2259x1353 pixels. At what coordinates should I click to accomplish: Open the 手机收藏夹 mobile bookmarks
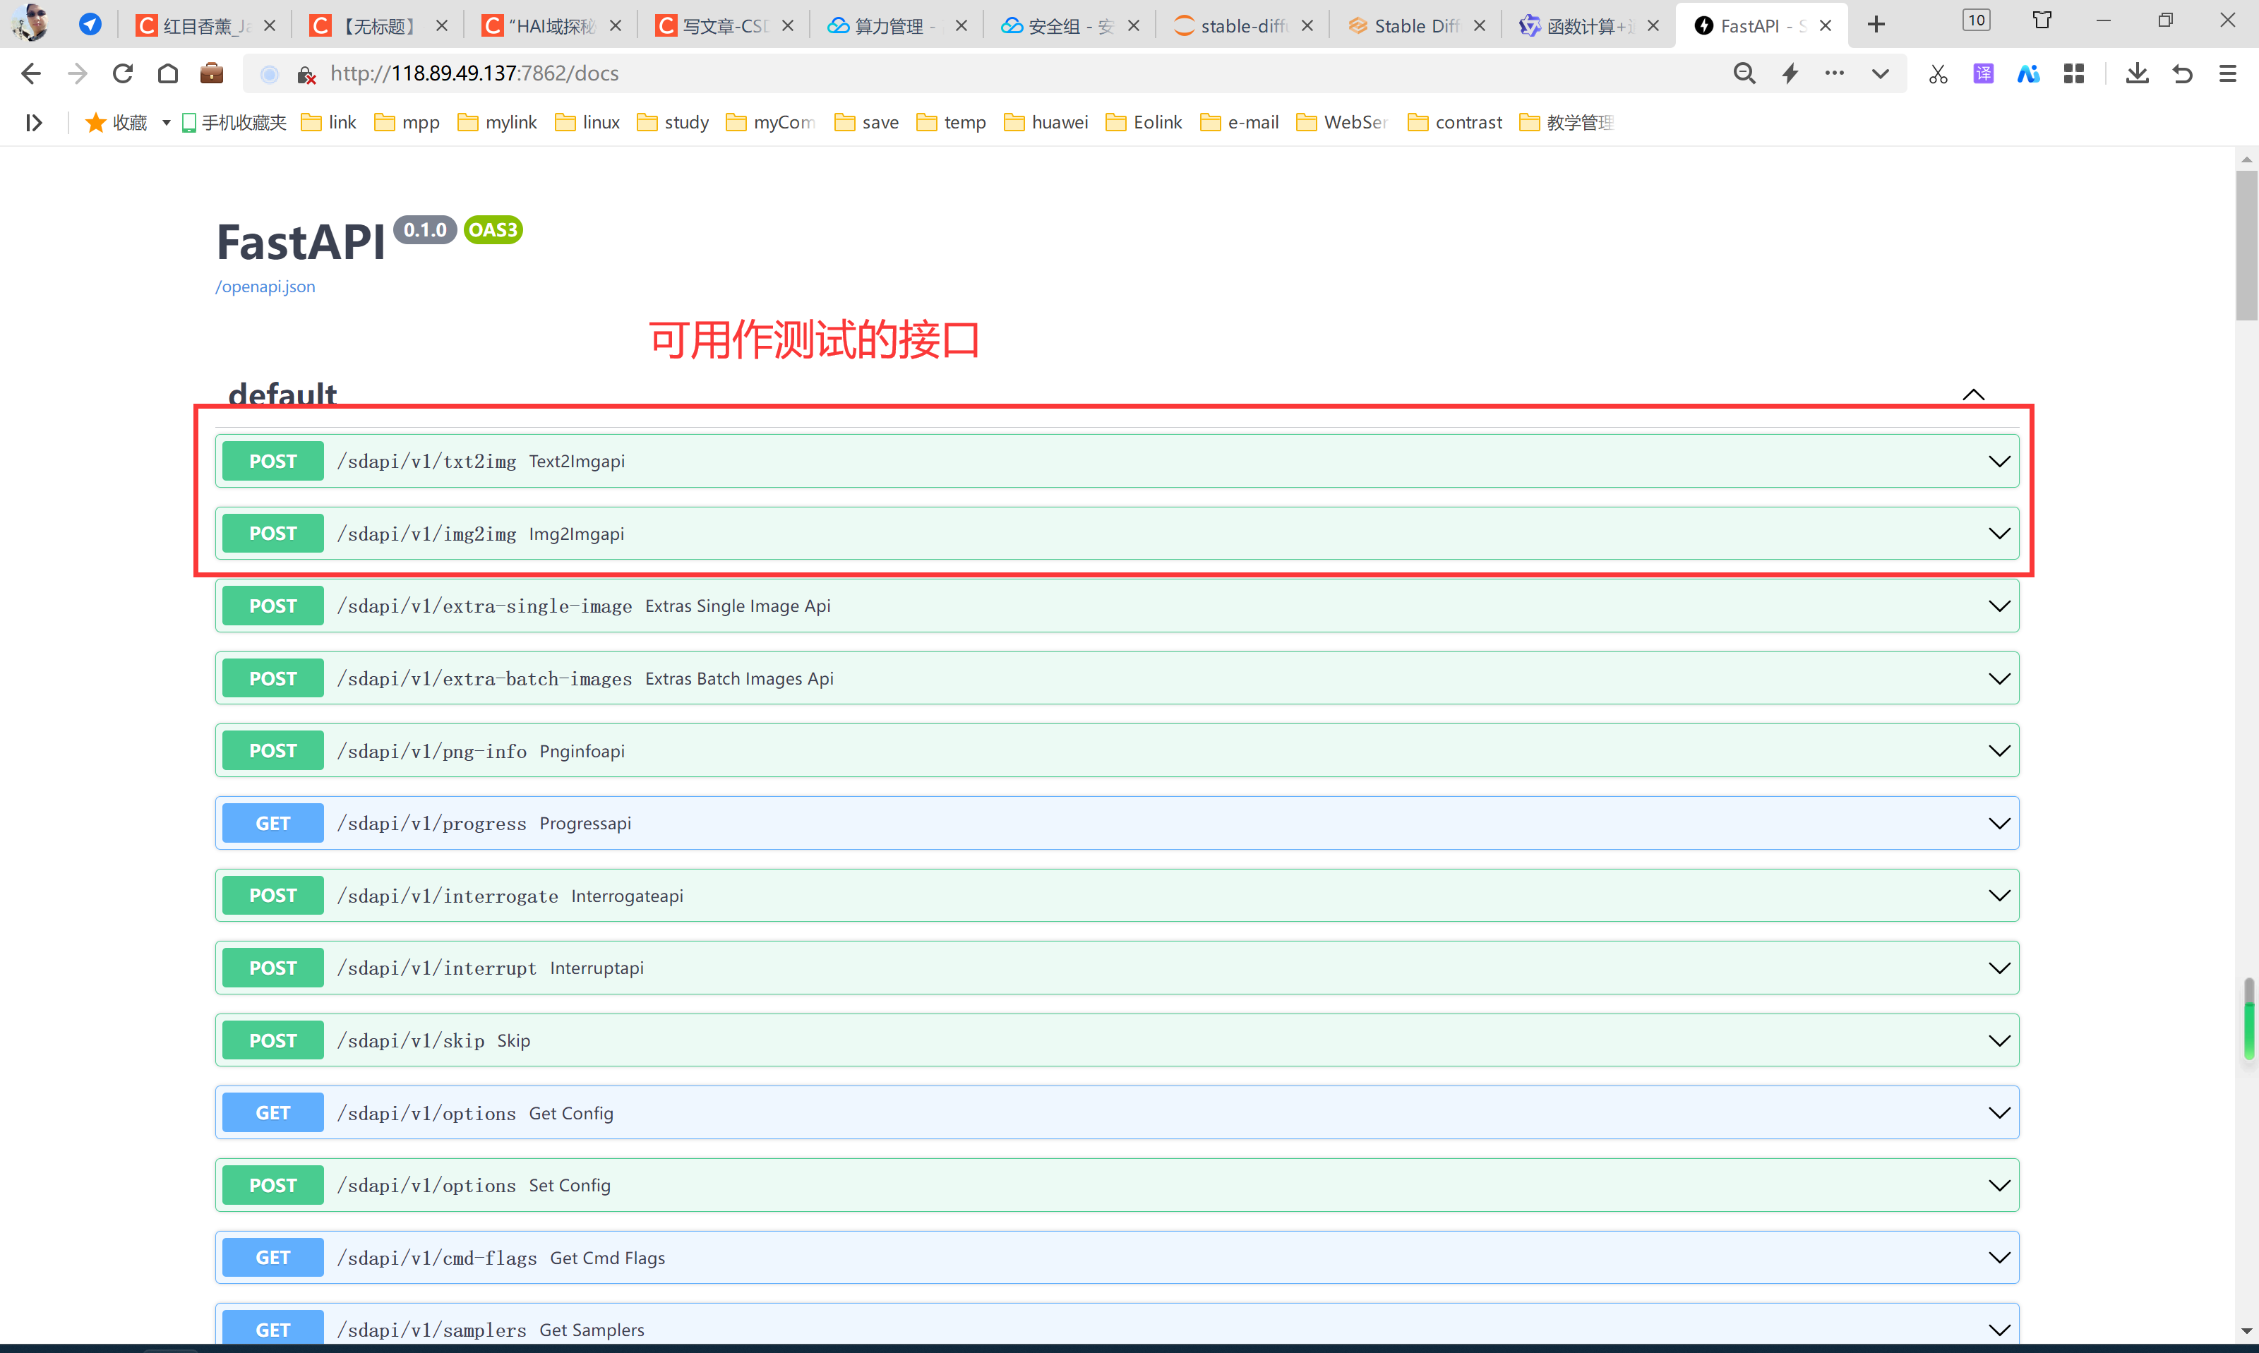[x=234, y=123]
